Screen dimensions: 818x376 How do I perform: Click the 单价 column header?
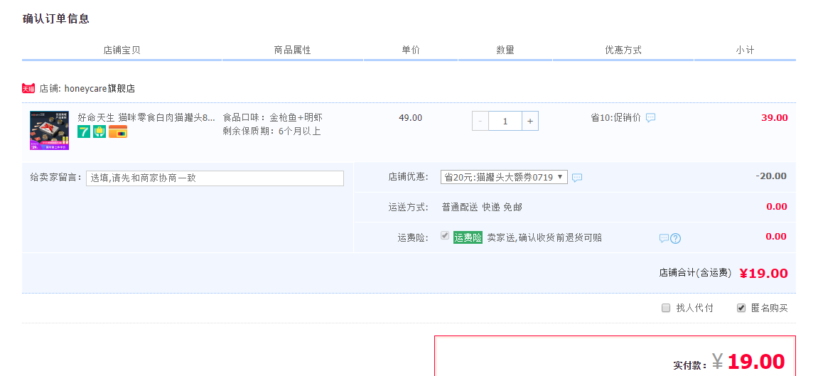[411, 50]
